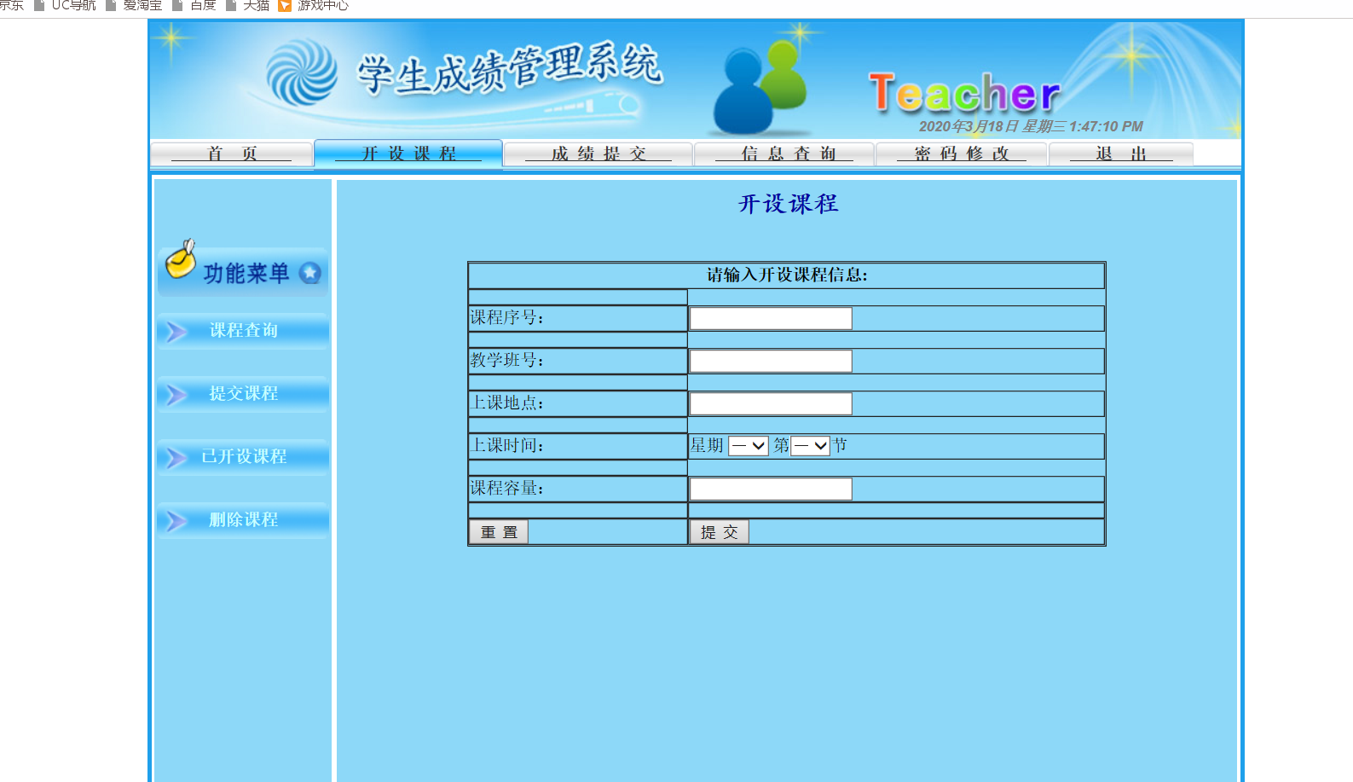
Task: Click the yellow tag icon beside 功能菜单
Action: (181, 258)
